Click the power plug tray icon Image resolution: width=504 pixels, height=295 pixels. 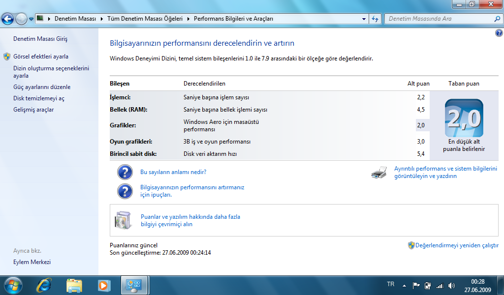[428, 285]
